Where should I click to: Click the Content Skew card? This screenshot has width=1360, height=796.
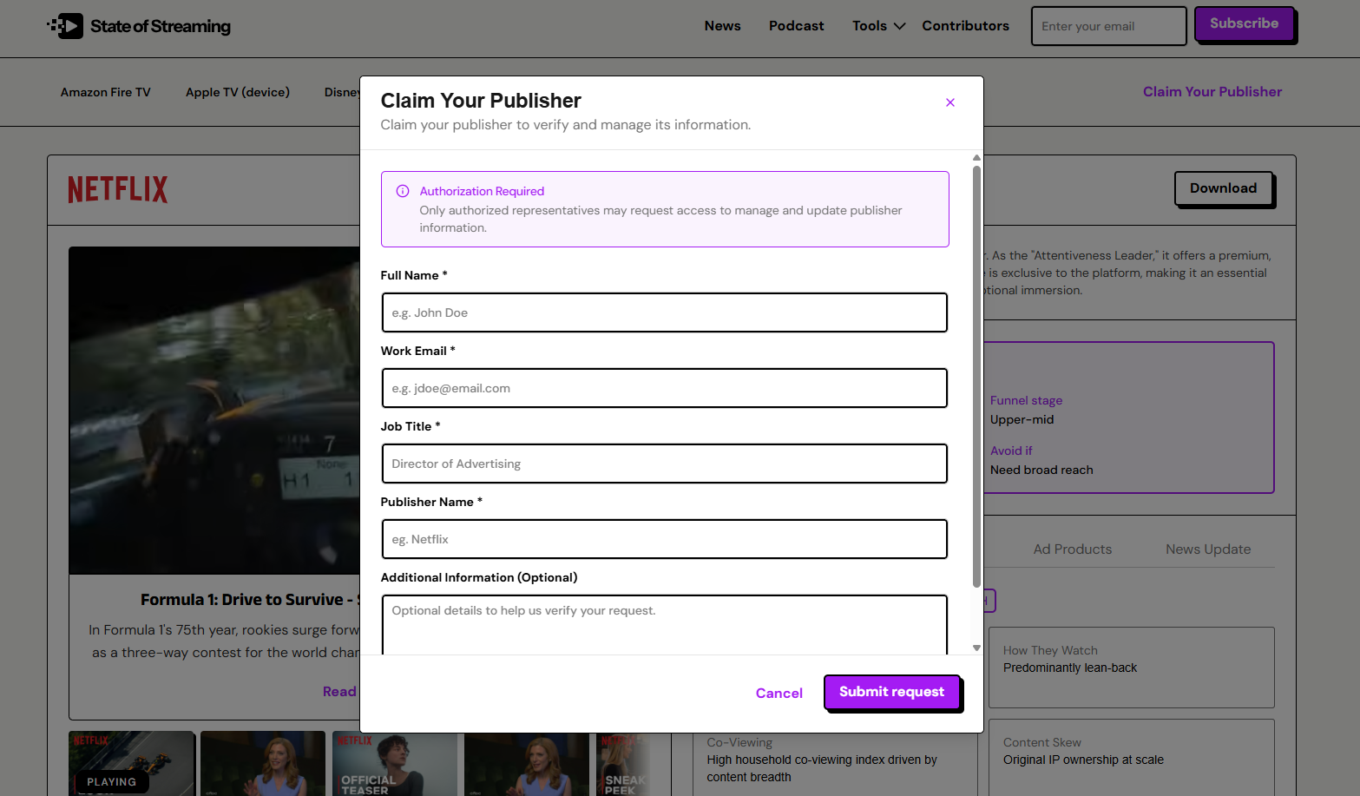pyautogui.click(x=1132, y=757)
